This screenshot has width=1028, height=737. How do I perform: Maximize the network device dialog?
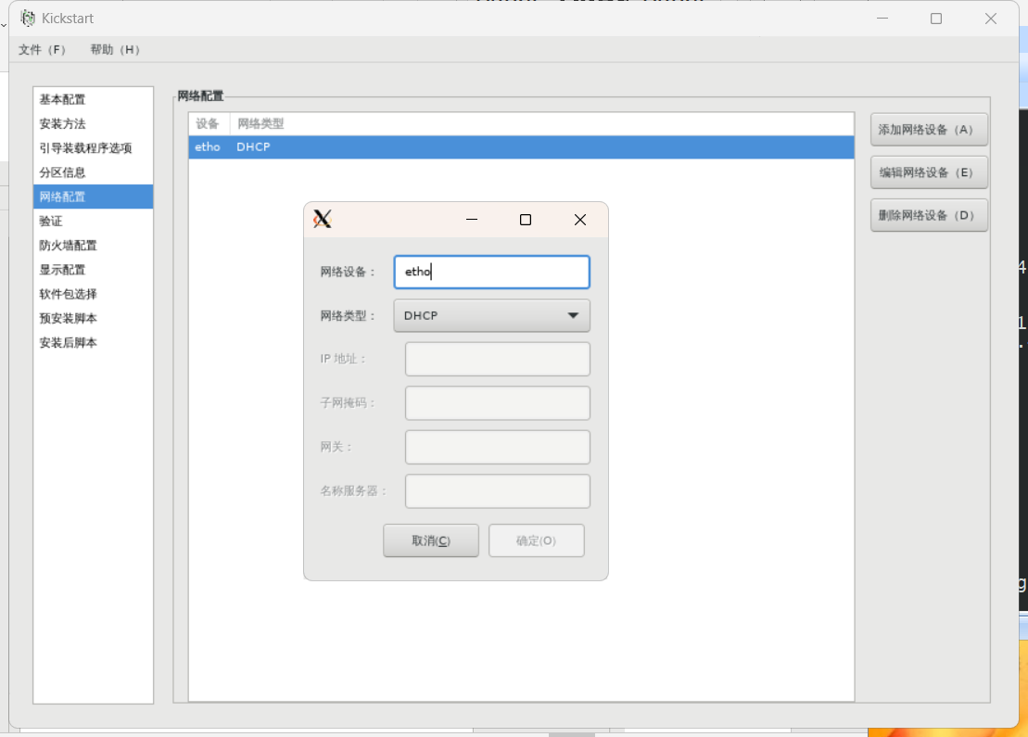click(x=526, y=220)
